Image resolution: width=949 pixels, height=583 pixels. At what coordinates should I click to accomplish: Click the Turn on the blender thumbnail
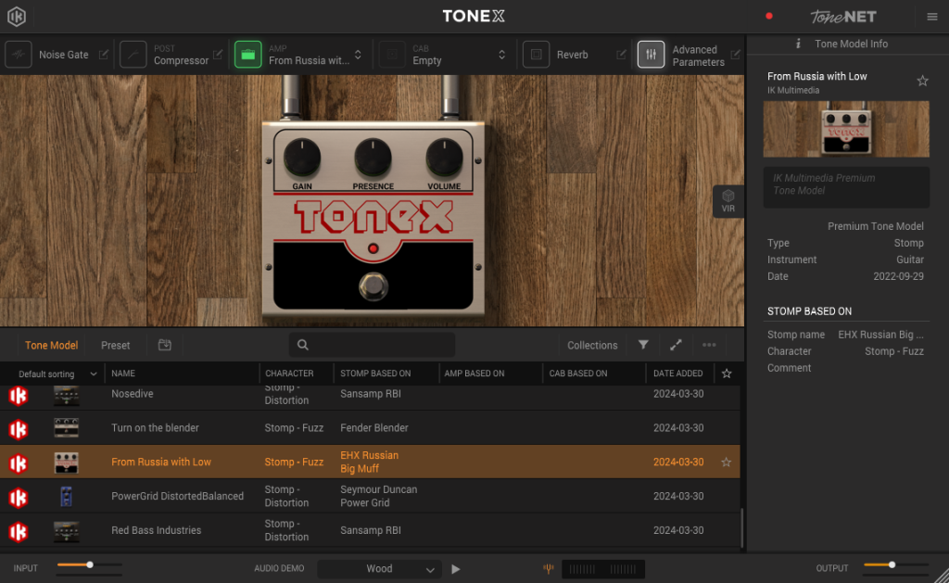pos(66,428)
